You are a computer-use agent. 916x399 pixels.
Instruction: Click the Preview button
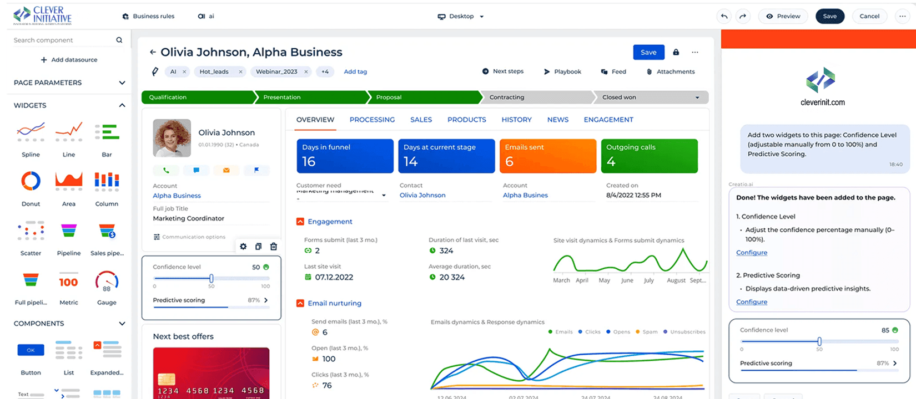(x=783, y=16)
